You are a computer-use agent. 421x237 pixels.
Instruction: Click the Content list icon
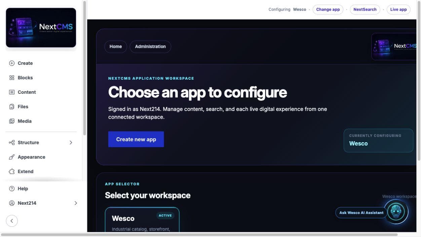tap(12, 92)
